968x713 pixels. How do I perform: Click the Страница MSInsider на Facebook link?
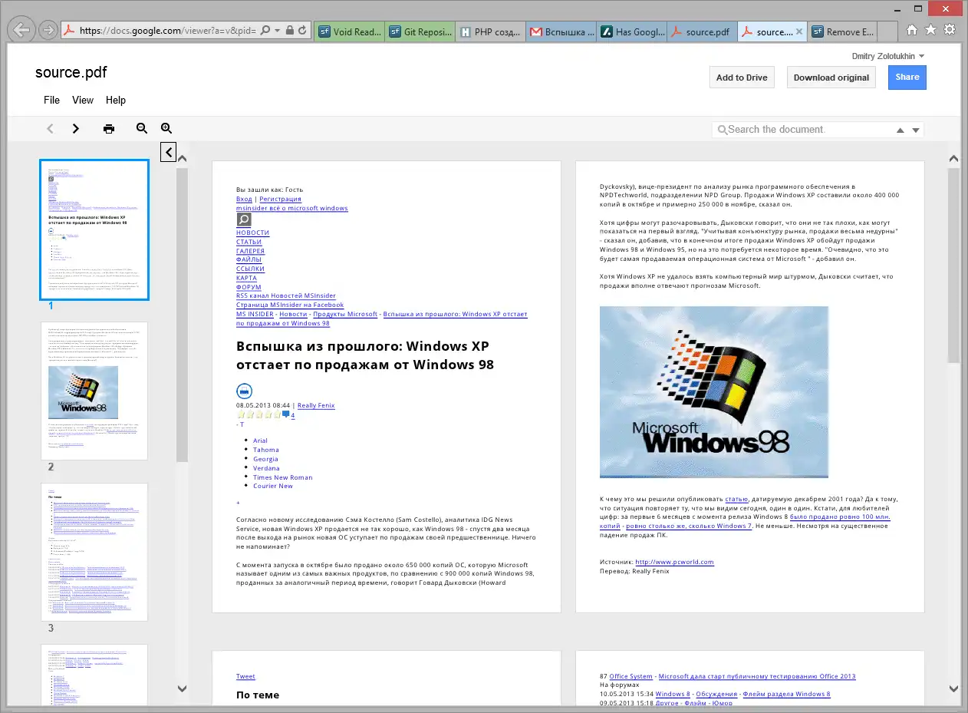(x=290, y=305)
